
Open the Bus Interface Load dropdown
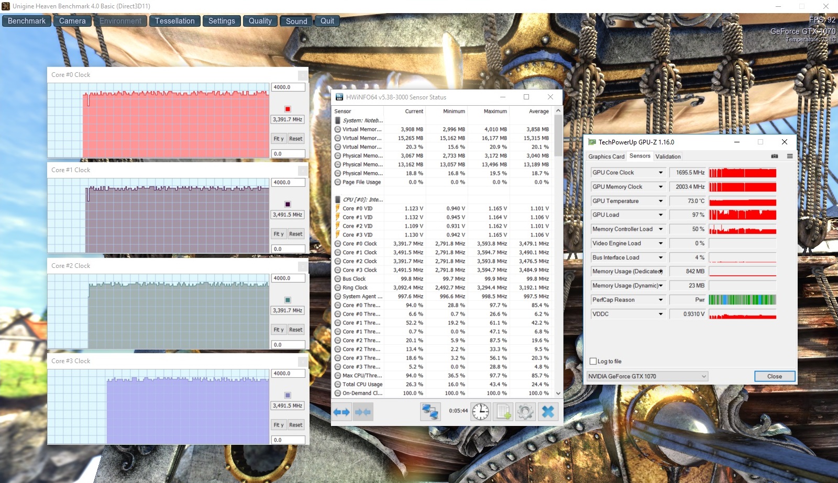click(x=660, y=257)
